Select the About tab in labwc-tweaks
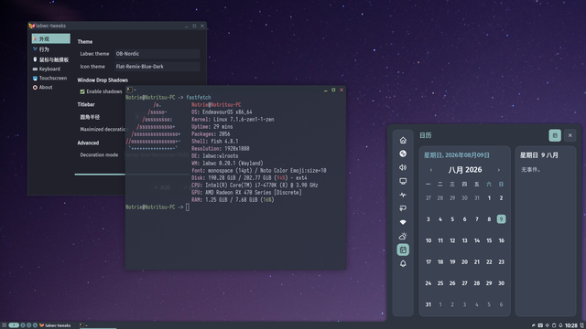586x329 pixels. pyautogui.click(x=51, y=88)
